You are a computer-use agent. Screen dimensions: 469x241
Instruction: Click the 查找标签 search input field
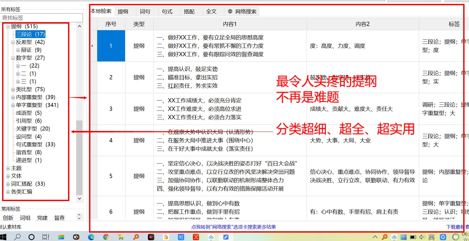coord(42,18)
